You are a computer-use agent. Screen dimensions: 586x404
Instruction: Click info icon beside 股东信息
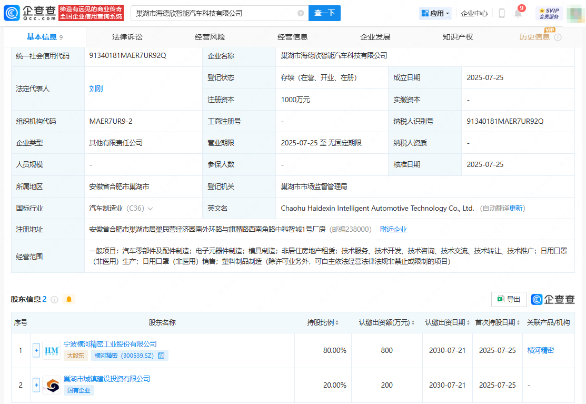(55, 299)
